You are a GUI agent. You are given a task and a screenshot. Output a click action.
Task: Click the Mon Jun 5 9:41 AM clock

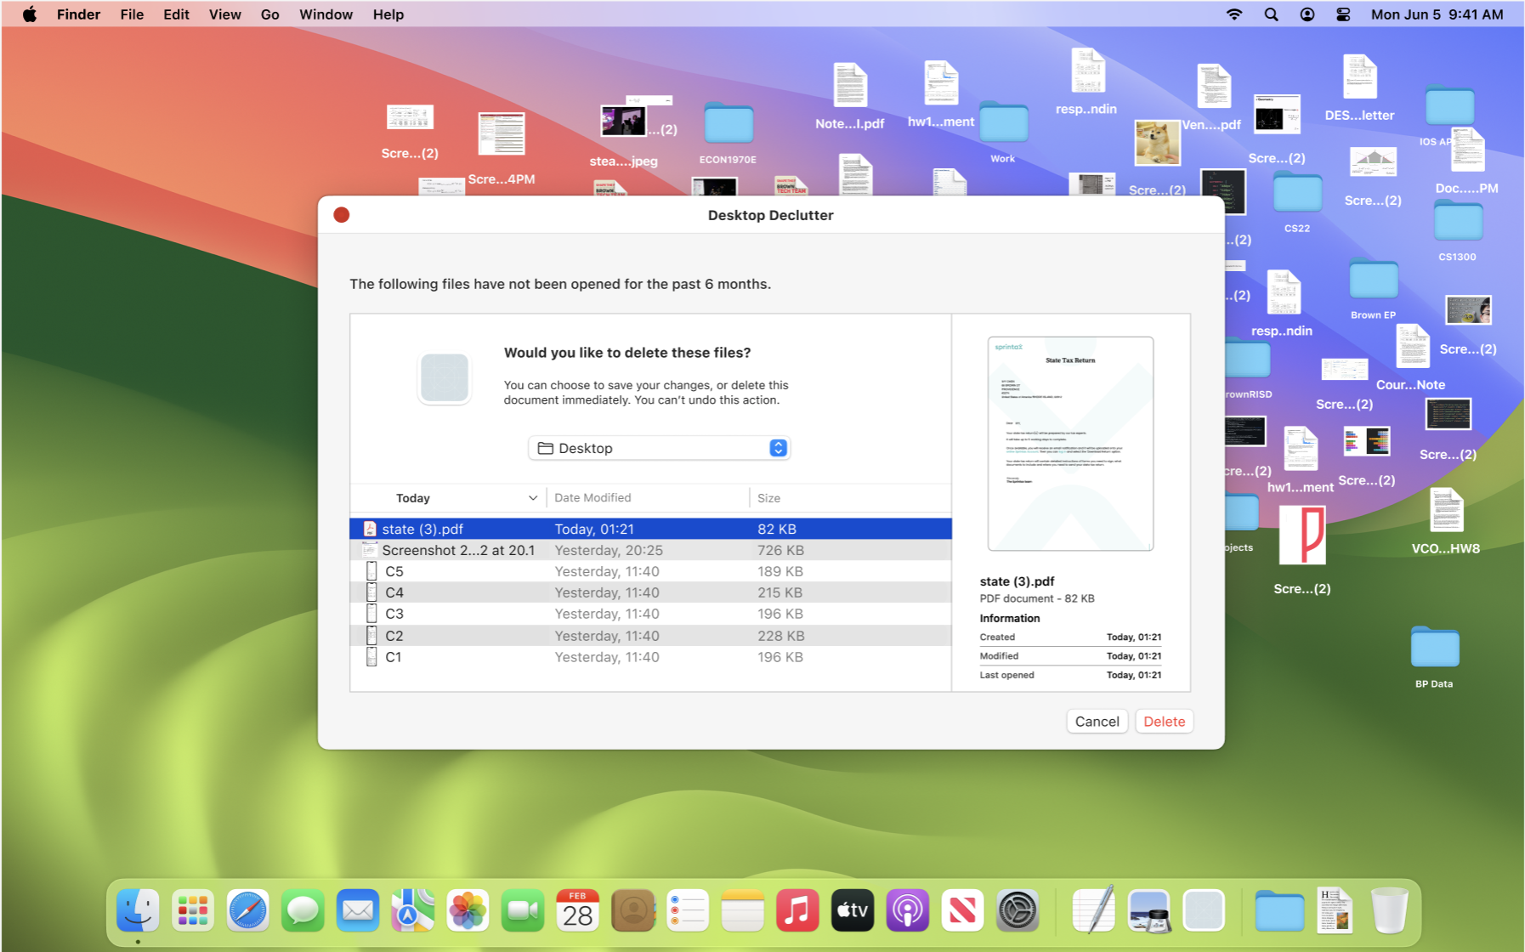click(x=1437, y=14)
